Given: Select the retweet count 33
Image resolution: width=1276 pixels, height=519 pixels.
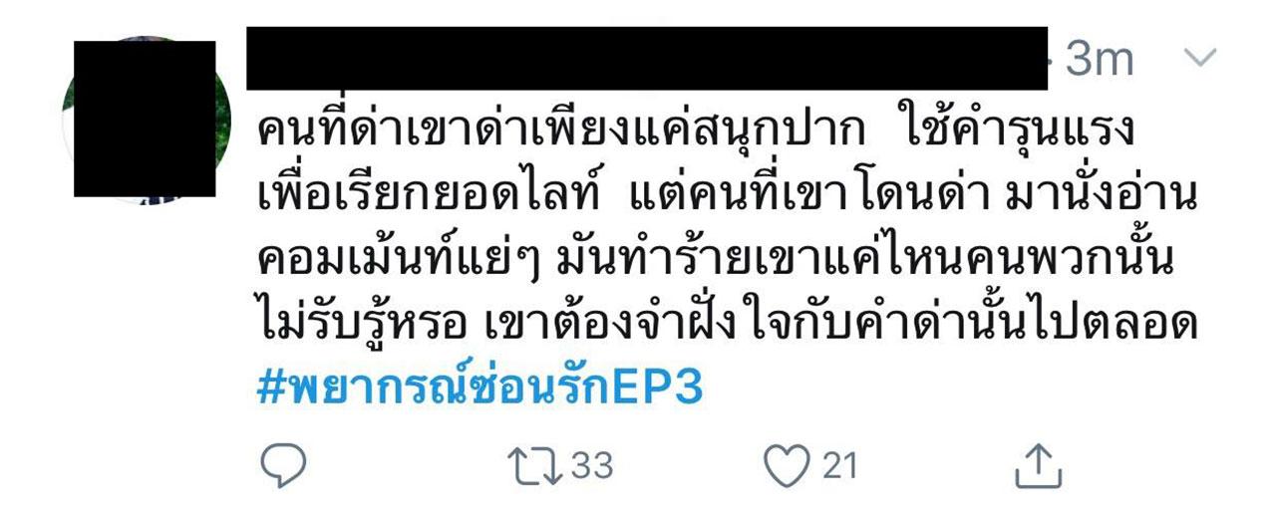Looking at the screenshot, I should 591,465.
